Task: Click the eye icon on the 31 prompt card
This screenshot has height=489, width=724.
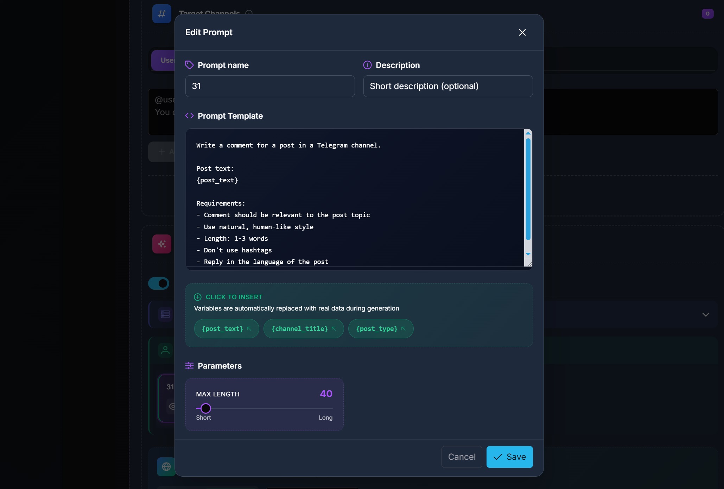Action: 172,406
